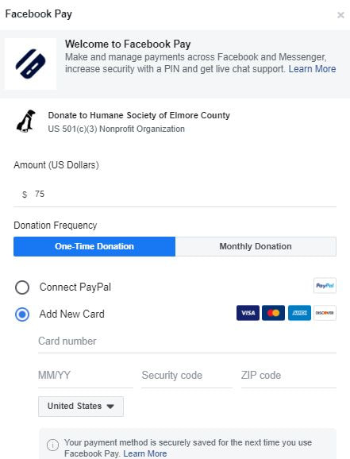Screen dimensions: 350x459
Task: Click the info circle icon beside the payment notice
Action: point(52,445)
